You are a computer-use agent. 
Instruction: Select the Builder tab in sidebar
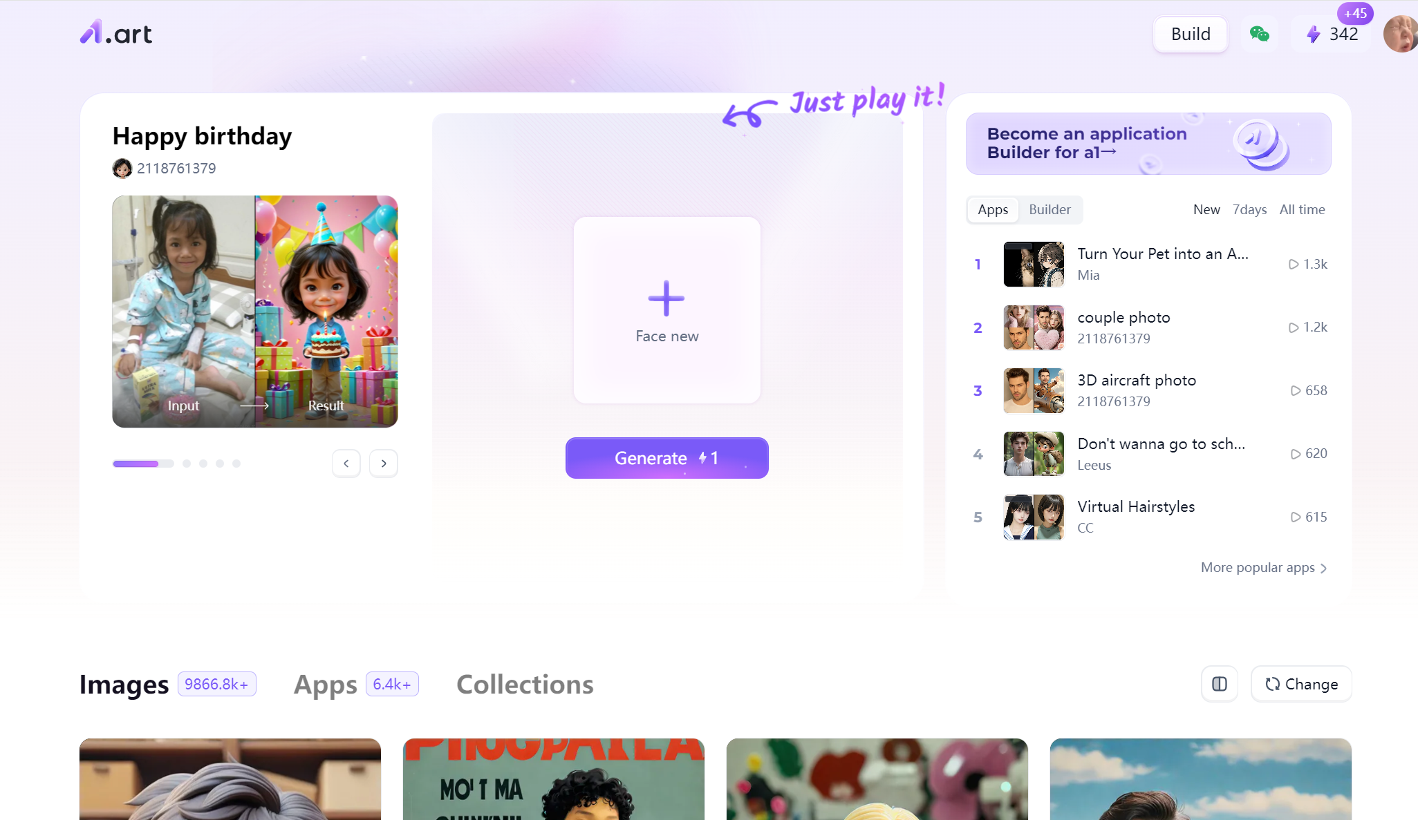tap(1049, 209)
